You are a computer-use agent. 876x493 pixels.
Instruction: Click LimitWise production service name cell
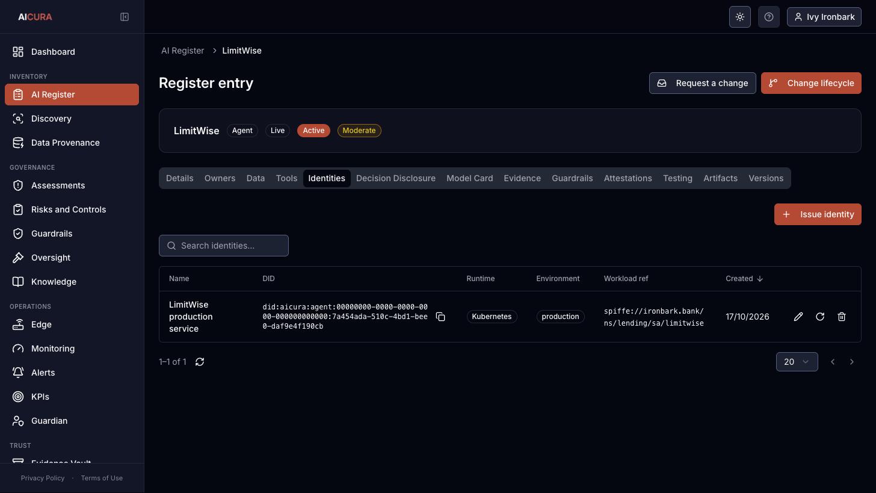tap(191, 317)
